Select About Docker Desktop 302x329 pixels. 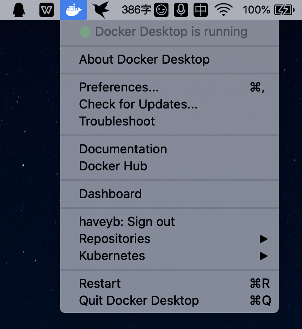(169, 59)
